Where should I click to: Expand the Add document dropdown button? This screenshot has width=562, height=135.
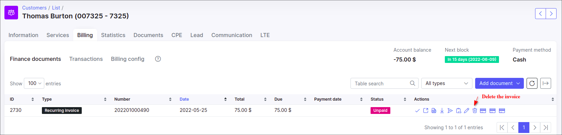click(x=499, y=83)
